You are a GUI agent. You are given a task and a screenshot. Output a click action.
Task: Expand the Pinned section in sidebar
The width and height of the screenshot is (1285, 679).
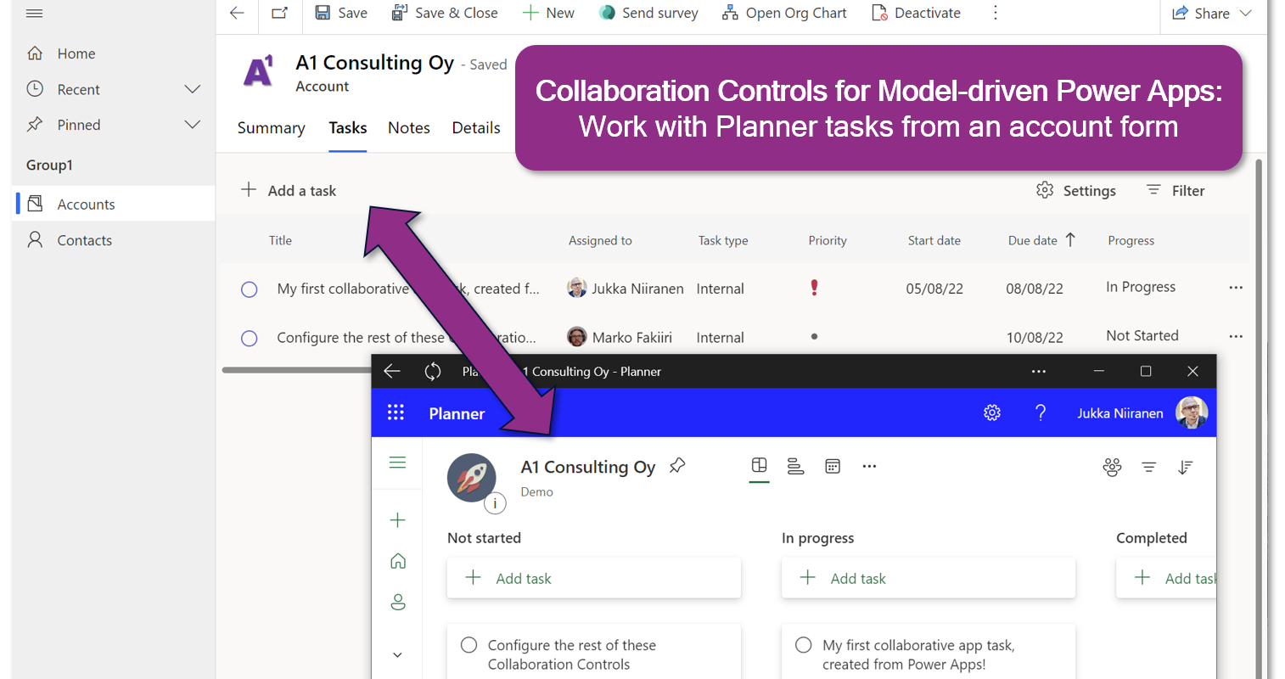(x=193, y=125)
